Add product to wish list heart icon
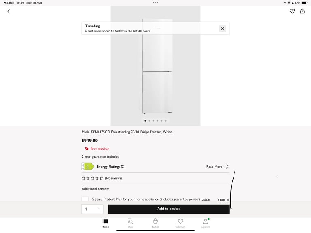The height and width of the screenshot is (233, 311). 292,11
